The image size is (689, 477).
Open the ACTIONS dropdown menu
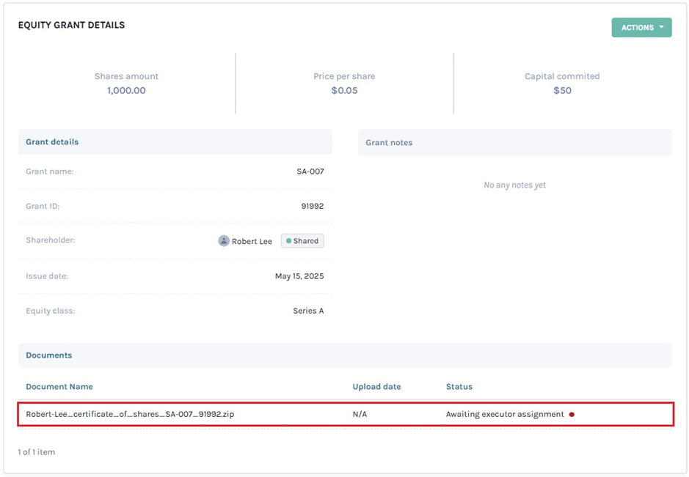tap(641, 28)
